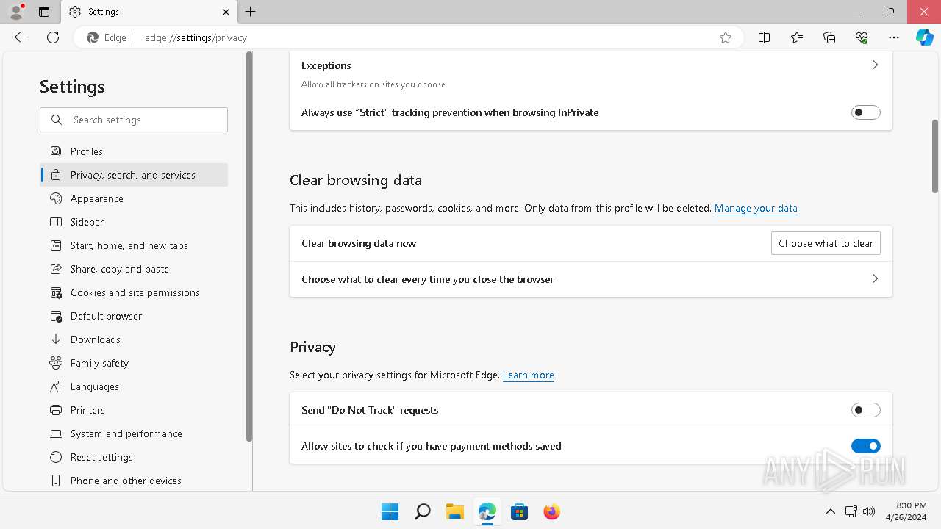Click the settings sidebar scrollbar
Viewport: 941px width, 529px height.
(249, 246)
